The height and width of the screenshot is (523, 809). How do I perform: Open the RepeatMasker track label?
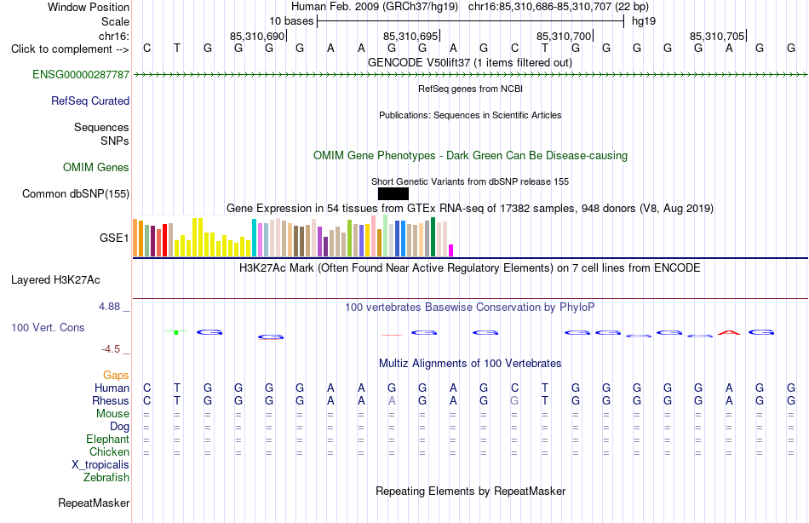point(94,503)
